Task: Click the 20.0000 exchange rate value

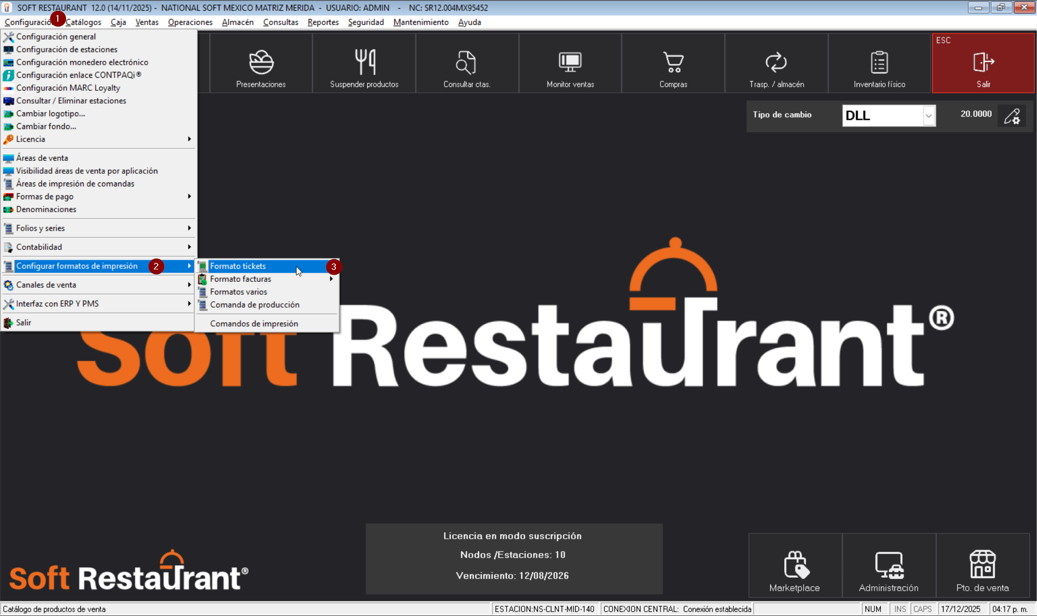Action: click(x=975, y=114)
